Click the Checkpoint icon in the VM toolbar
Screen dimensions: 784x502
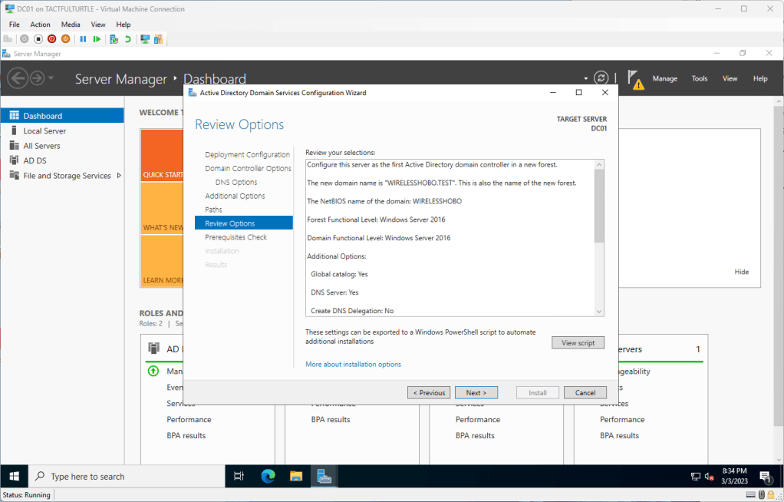(x=114, y=38)
